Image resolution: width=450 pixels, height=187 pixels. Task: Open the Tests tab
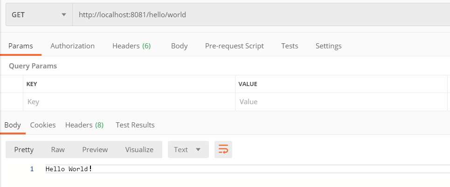pyautogui.click(x=290, y=46)
